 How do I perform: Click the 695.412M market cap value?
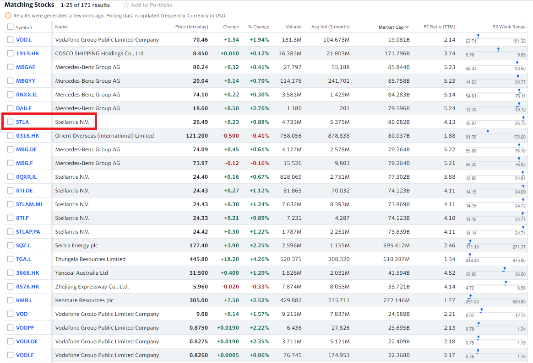tap(397, 246)
